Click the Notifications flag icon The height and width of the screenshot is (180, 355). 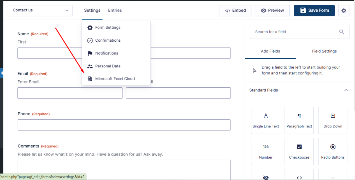pyautogui.click(x=90, y=53)
